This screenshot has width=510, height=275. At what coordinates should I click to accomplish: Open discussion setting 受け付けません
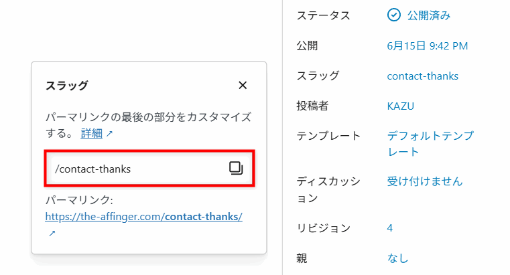click(425, 181)
